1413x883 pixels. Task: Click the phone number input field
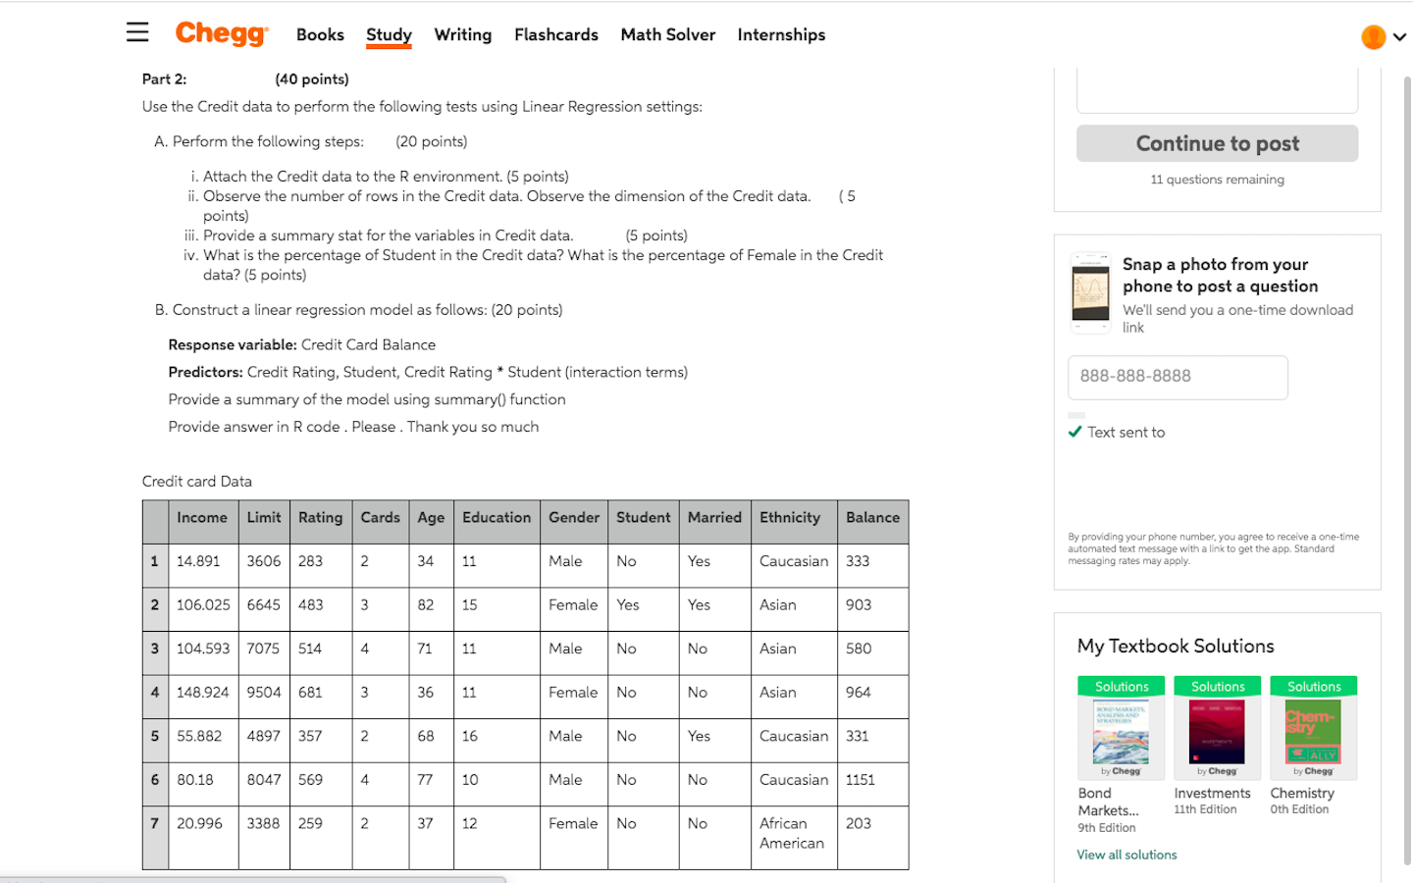point(1177,378)
